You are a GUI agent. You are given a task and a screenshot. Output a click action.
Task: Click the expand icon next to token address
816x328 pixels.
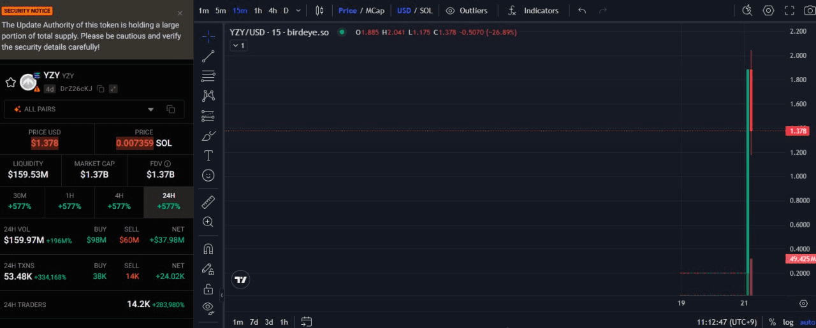tap(113, 89)
